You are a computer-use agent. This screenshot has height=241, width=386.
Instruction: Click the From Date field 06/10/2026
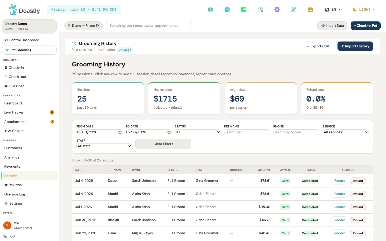pos(99,132)
